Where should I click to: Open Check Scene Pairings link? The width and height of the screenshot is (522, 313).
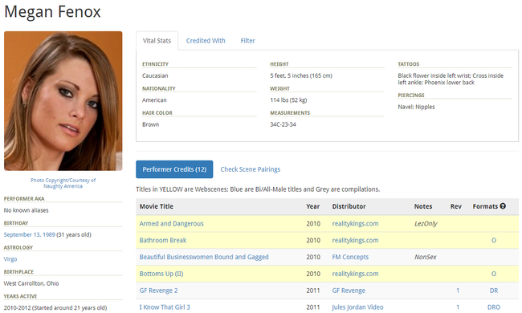251,169
